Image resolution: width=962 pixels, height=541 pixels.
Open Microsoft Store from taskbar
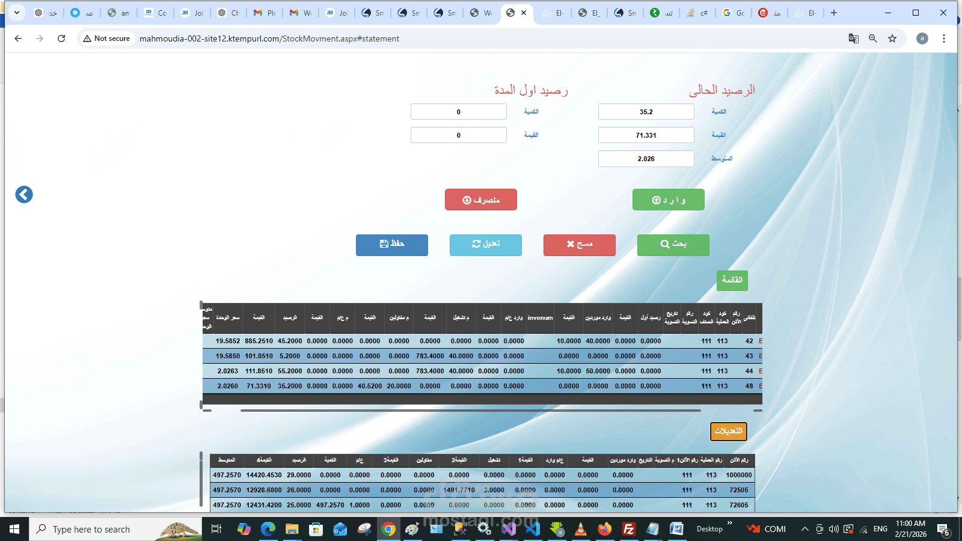click(x=316, y=529)
